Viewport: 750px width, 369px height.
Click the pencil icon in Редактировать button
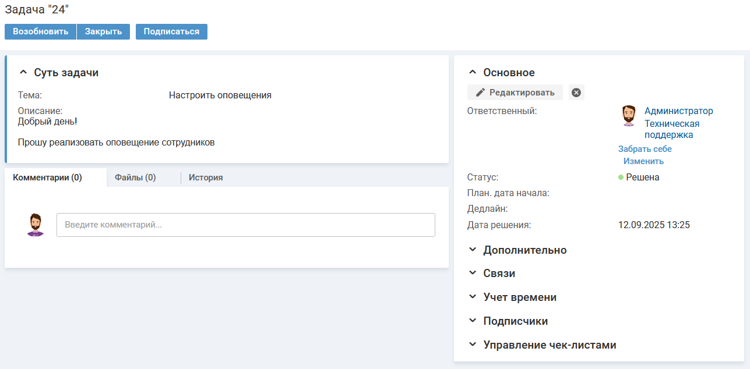(480, 93)
